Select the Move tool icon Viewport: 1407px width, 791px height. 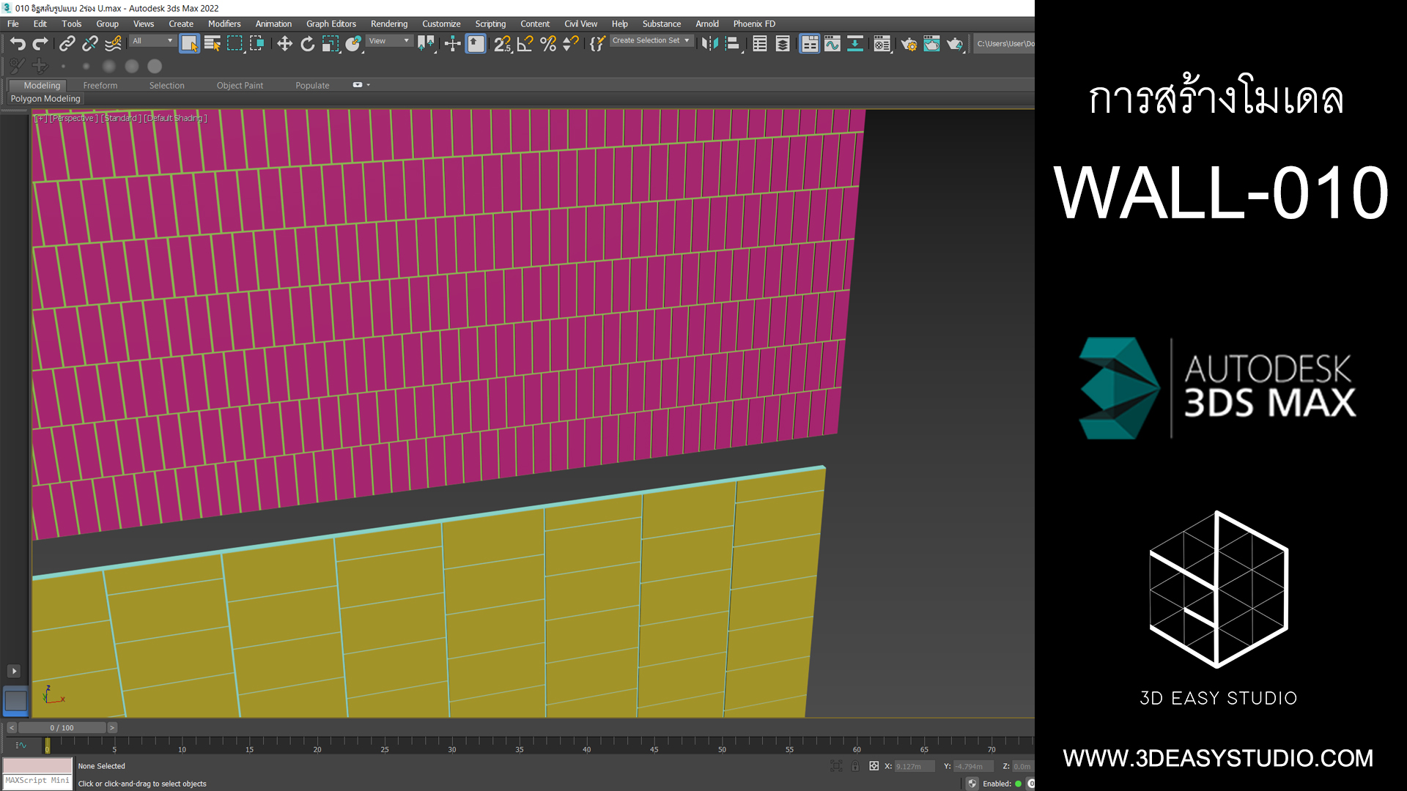(x=284, y=44)
